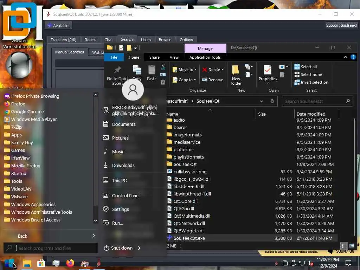Viewport: 360px width, 270px height.
Task: Open the Delete dropdown arrow
Action: point(223,70)
